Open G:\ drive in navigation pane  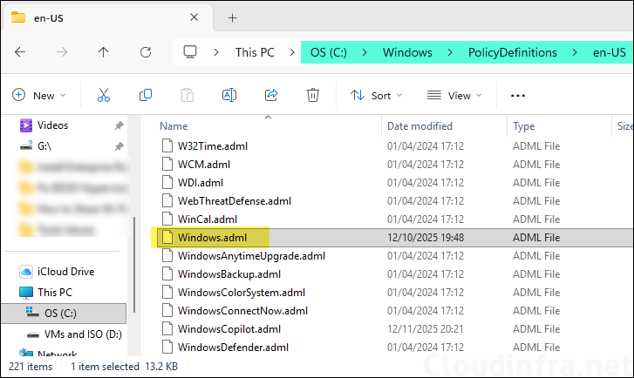[x=44, y=146]
